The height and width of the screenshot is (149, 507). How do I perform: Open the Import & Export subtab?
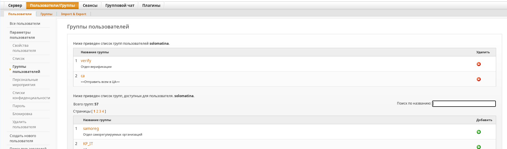tap(73, 14)
